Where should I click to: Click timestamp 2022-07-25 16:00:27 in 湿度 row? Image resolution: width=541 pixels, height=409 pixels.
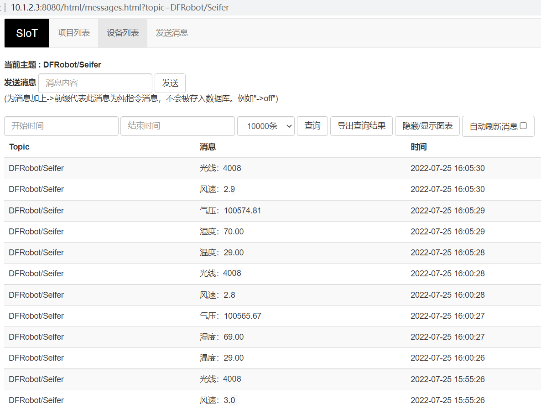point(447,337)
